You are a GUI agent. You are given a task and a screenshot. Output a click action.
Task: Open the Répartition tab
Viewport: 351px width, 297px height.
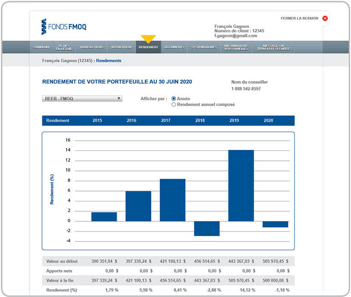(121, 47)
